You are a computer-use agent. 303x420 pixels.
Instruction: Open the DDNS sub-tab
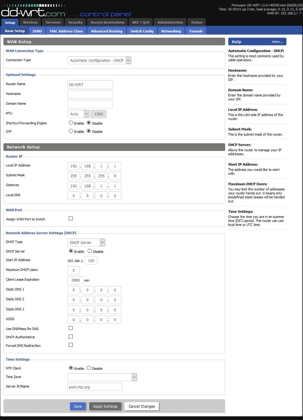click(x=37, y=31)
